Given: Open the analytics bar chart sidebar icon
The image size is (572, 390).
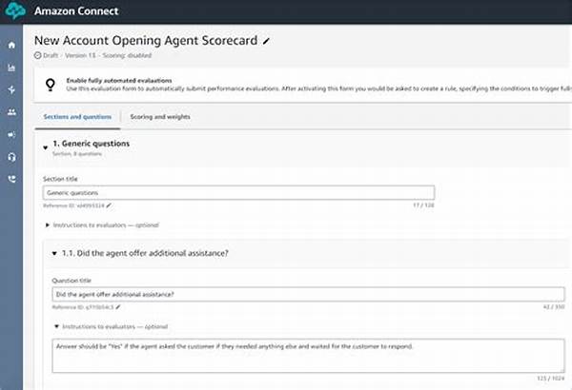Looking at the screenshot, I should tap(11, 68).
